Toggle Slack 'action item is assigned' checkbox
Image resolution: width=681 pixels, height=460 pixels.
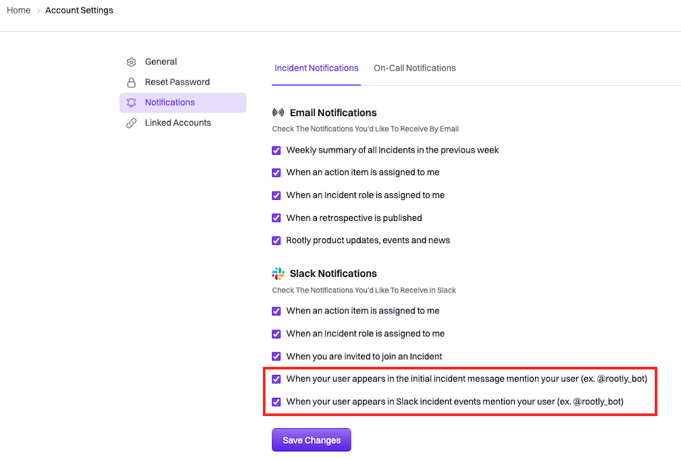[x=276, y=311]
